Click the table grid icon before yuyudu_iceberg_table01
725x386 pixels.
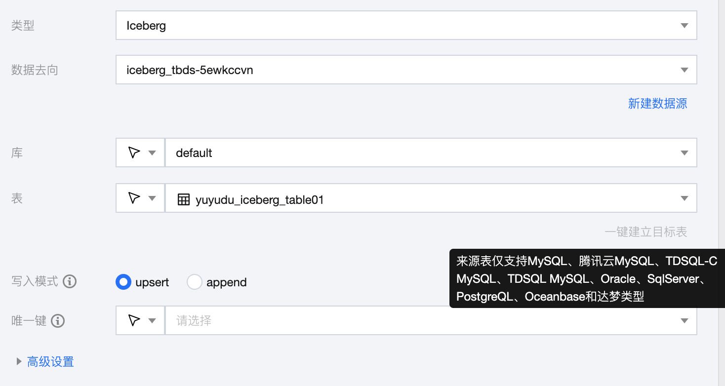[184, 199]
